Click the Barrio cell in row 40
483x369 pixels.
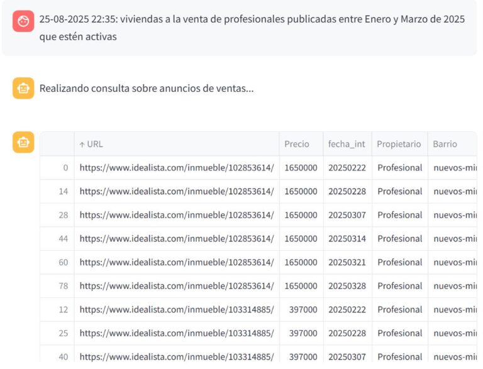coord(454,356)
